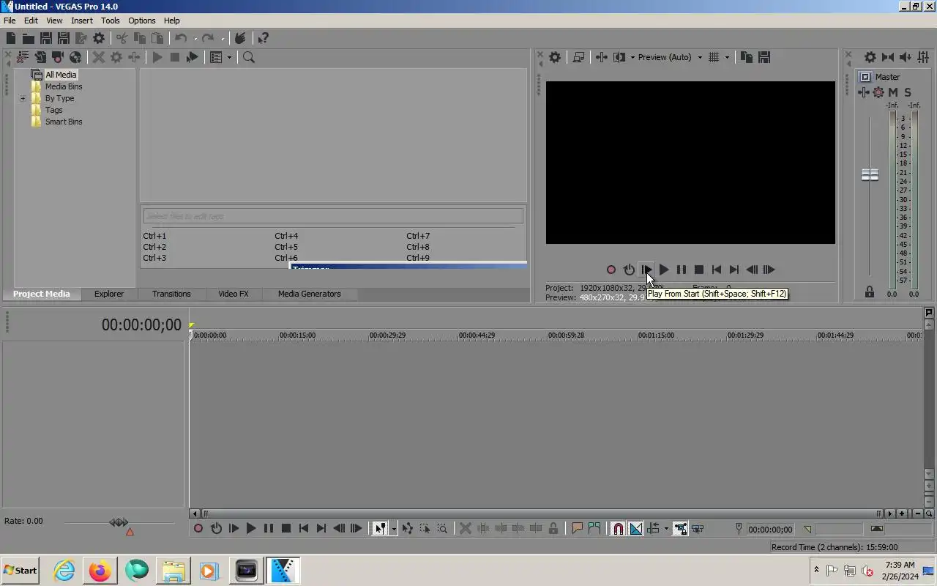
Task: Click Stop button in timeline transport
Action: tap(286, 528)
